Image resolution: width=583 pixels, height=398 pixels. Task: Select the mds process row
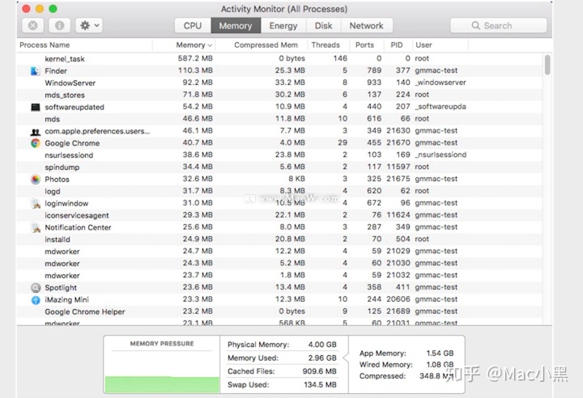[x=279, y=119]
